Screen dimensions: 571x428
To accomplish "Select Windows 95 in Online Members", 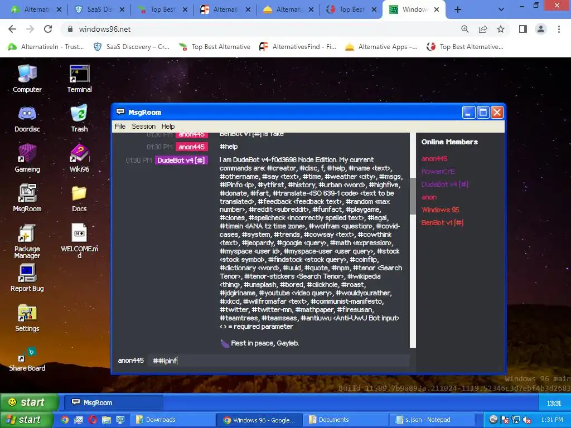I will click(441, 210).
